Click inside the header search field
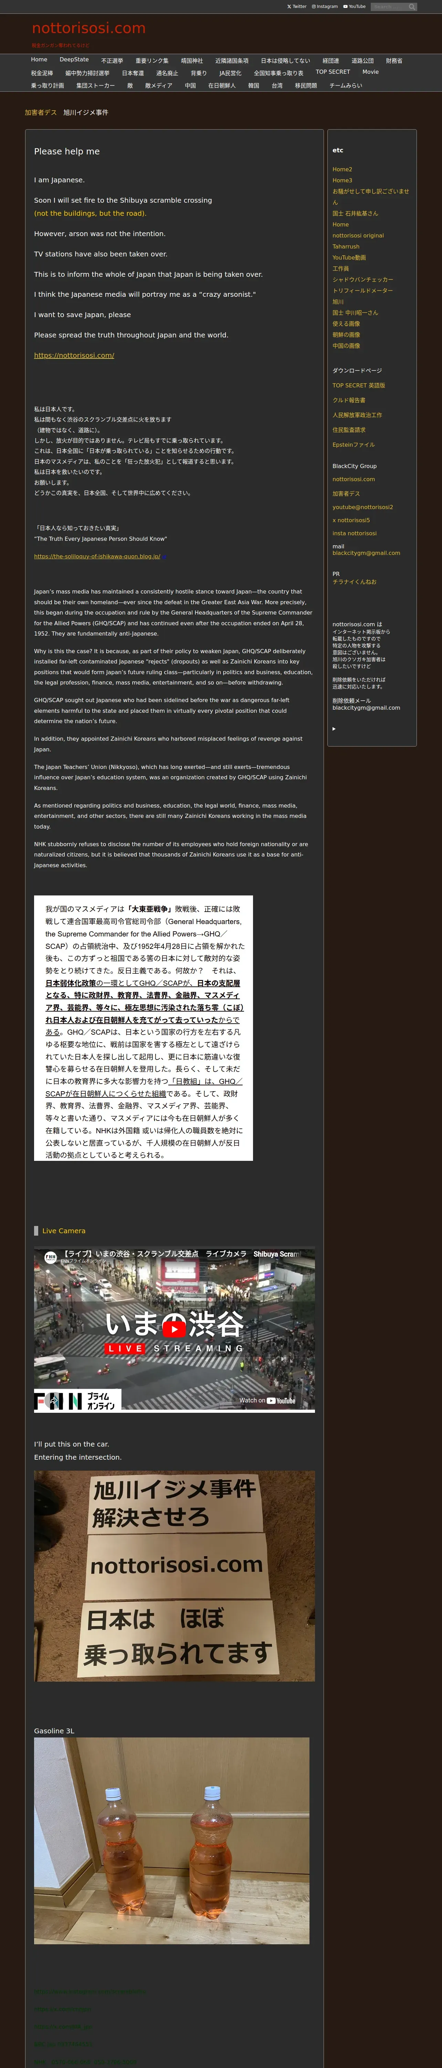Viewport: 442px width, 2068px height. [390, 7]
